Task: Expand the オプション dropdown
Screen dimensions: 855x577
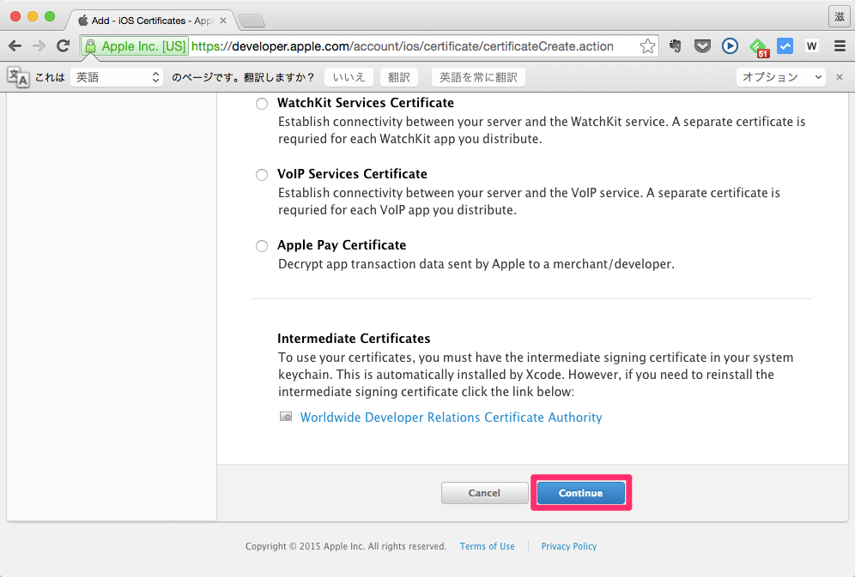Action: coord(781,77)
